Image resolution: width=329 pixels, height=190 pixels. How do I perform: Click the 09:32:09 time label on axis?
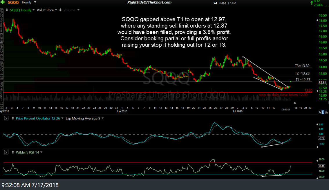pos(286,109)
